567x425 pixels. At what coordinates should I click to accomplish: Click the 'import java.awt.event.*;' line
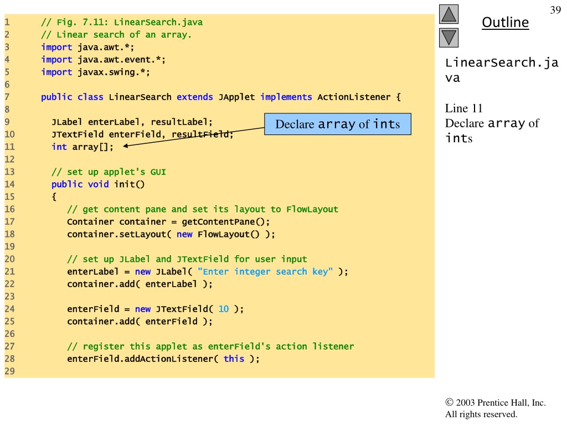pyautogui.click(x=103, y=60)
